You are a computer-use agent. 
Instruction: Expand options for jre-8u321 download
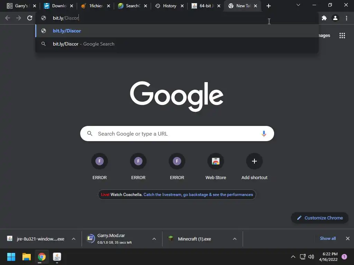[74, 239]
